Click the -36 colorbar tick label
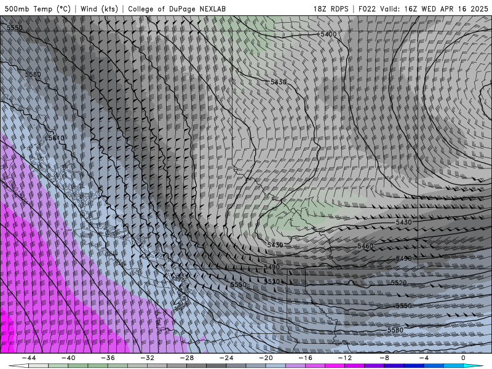 click(x=108, y=358)
